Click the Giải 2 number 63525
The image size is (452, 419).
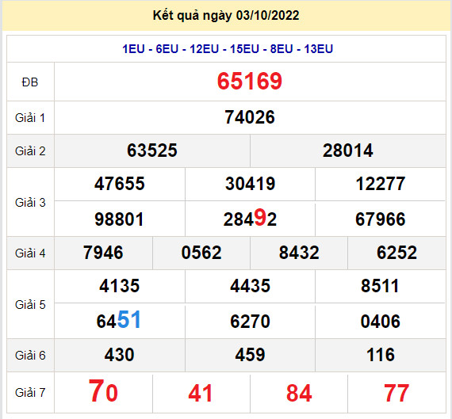tap(152, 150)
